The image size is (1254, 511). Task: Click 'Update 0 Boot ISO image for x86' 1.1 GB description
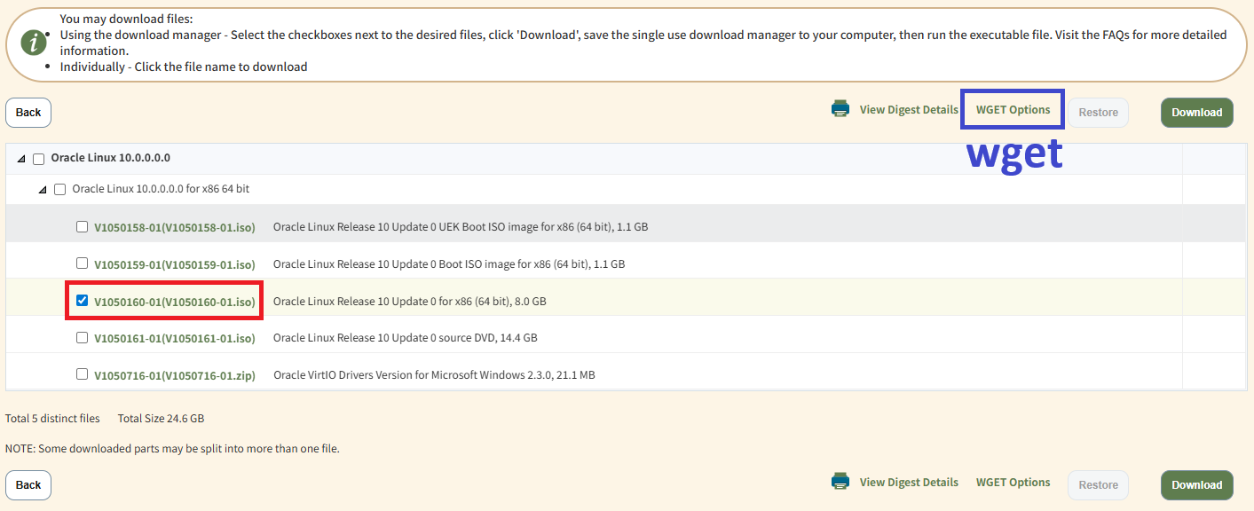click(x=449, y=264)
